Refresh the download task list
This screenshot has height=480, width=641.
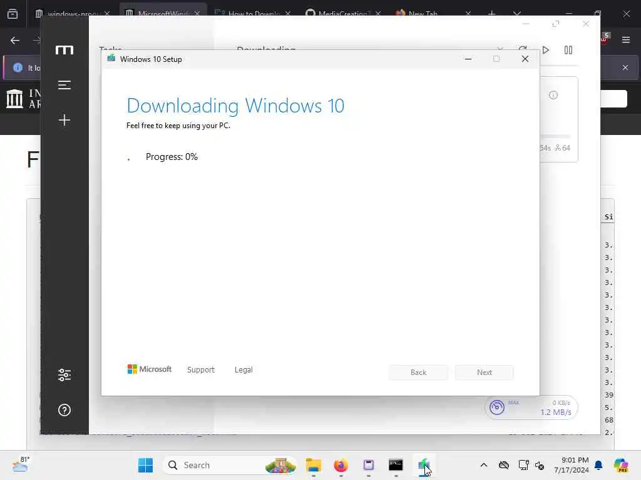[x=523, y=49]
